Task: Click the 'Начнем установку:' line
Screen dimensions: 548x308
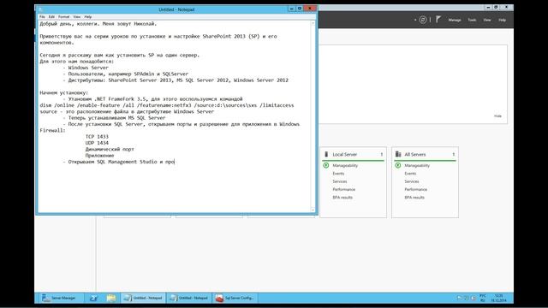Action: point(64,93)
